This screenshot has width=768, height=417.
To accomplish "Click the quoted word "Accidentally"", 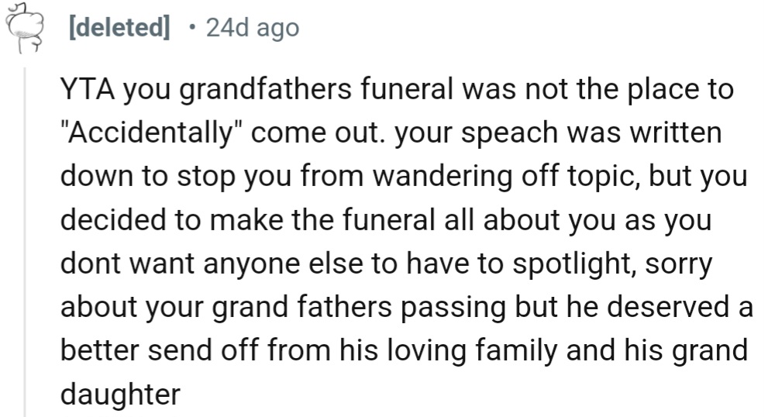I will [x=150, y=133].
